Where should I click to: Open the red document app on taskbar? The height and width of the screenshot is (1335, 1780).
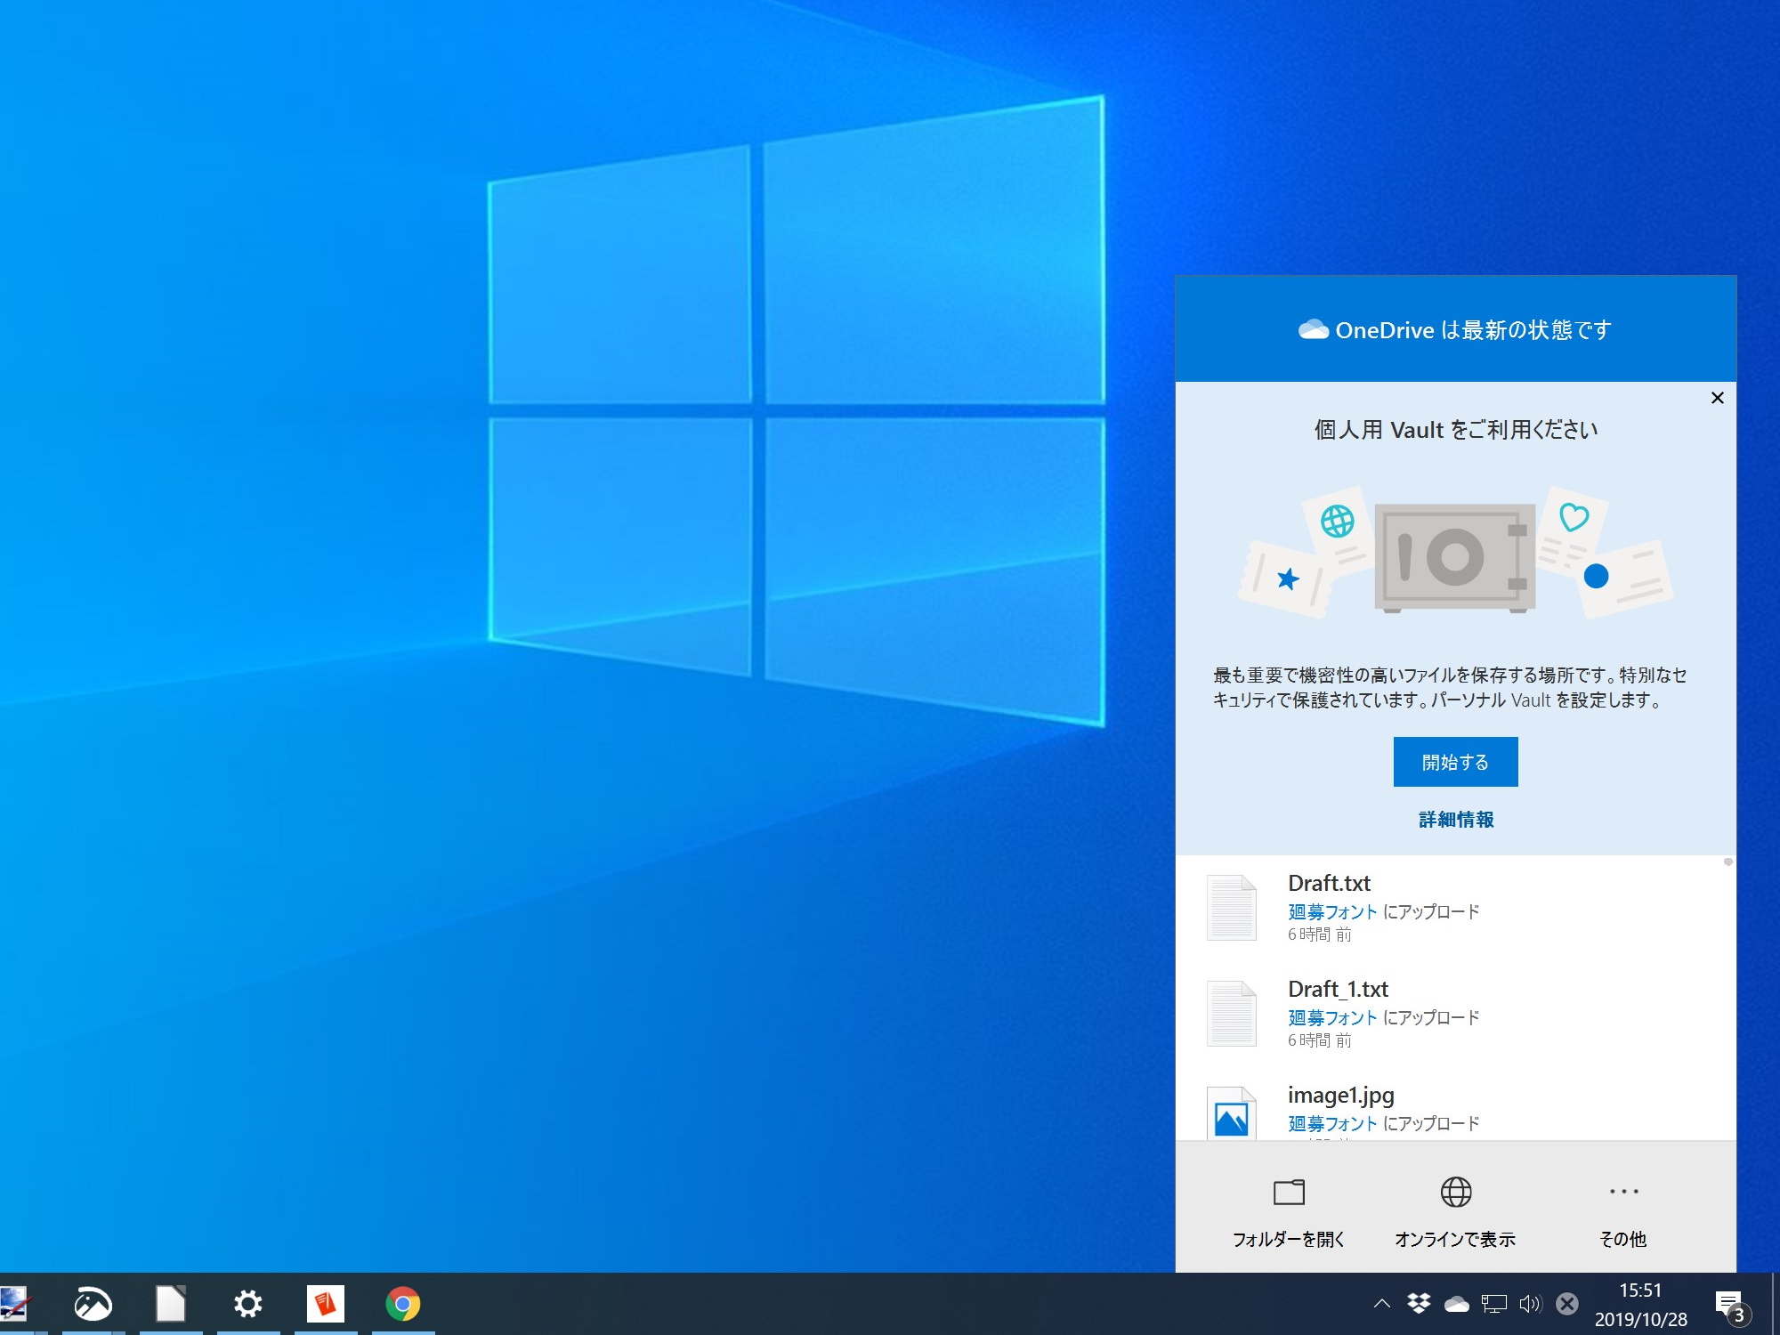coord(325,1304)
